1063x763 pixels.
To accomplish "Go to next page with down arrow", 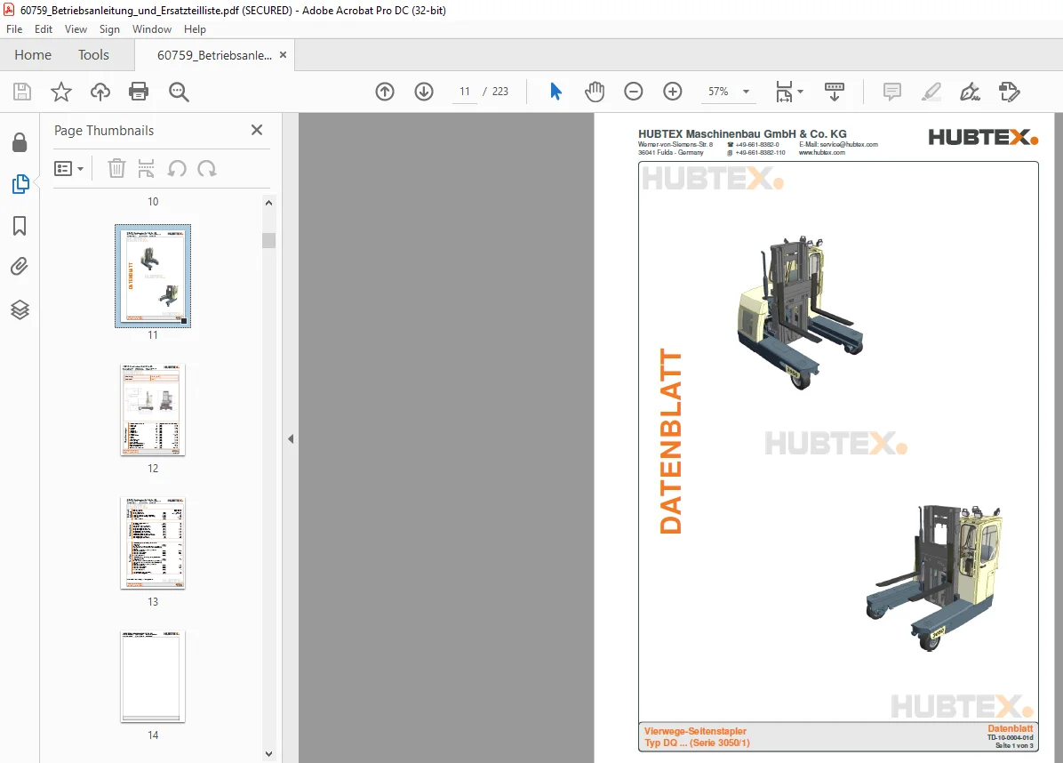I will 424,92.
